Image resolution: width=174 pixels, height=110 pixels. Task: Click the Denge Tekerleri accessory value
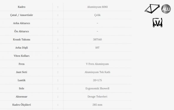97,96
